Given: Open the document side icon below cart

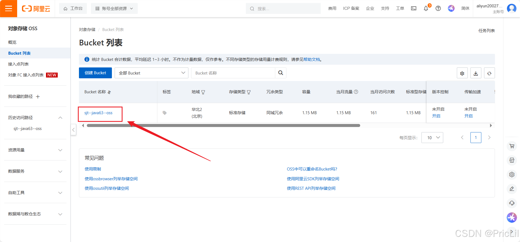Looking at the screenshot, I should click(512, 160).
